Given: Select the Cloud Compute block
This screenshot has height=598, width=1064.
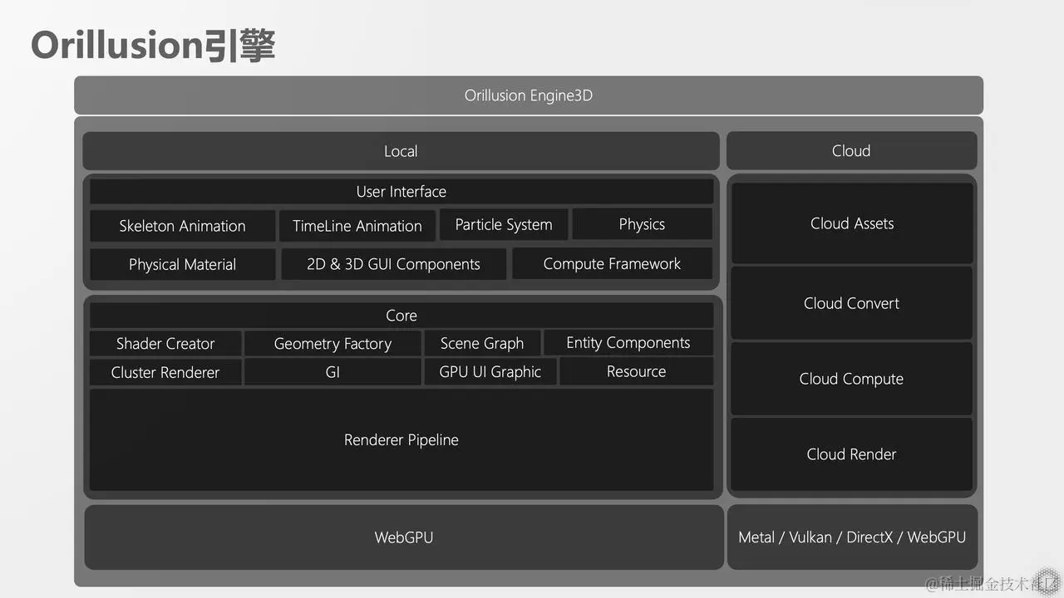Looking at the screenshot, I should (852, 379).
